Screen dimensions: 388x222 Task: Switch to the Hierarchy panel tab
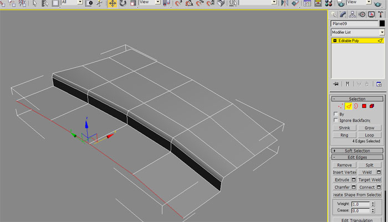[x=353, y=14]
